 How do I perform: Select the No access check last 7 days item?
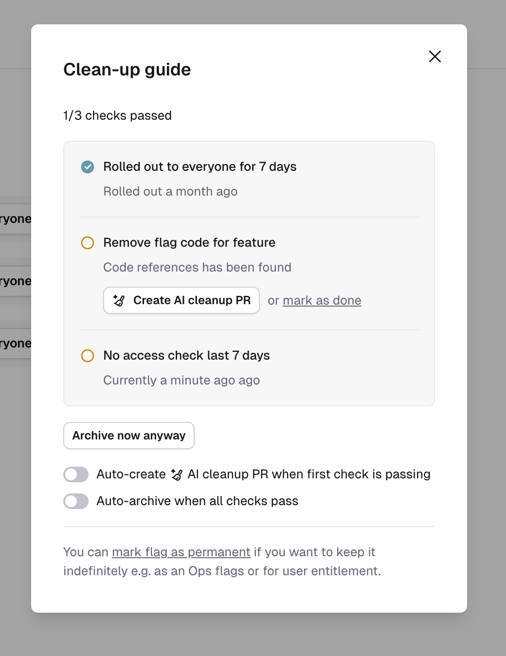click(x=186, y=356)
